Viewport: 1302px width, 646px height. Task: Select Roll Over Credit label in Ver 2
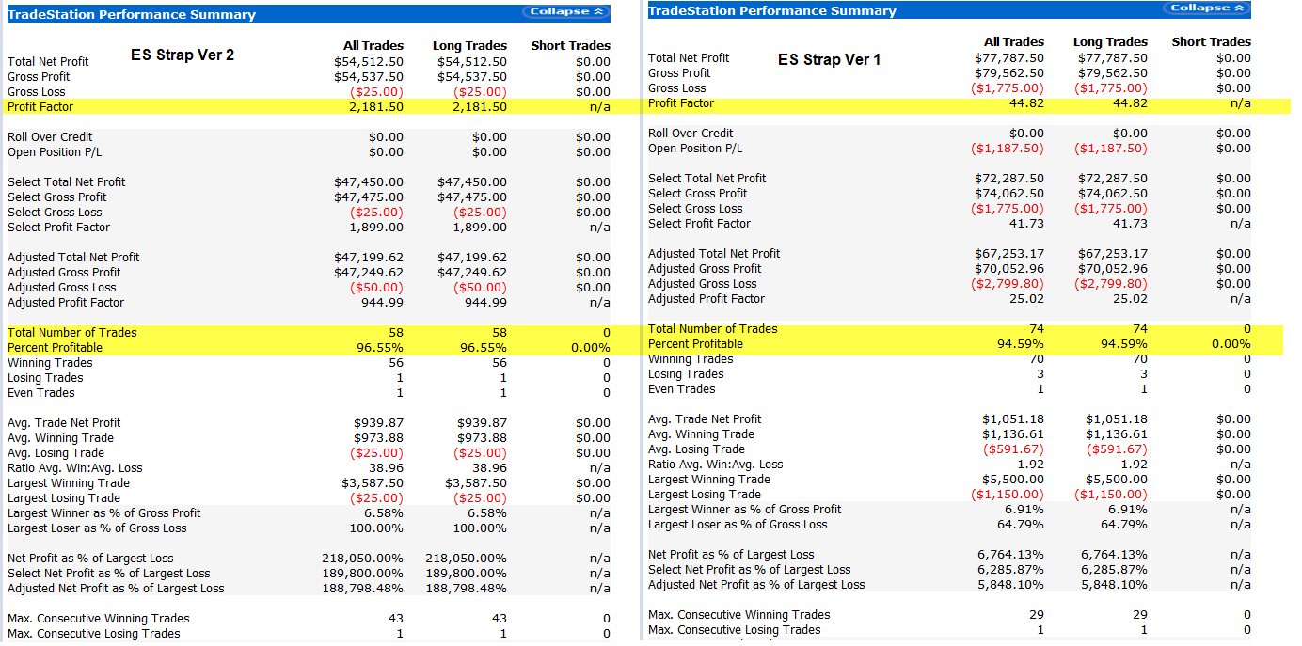(50, 136)
